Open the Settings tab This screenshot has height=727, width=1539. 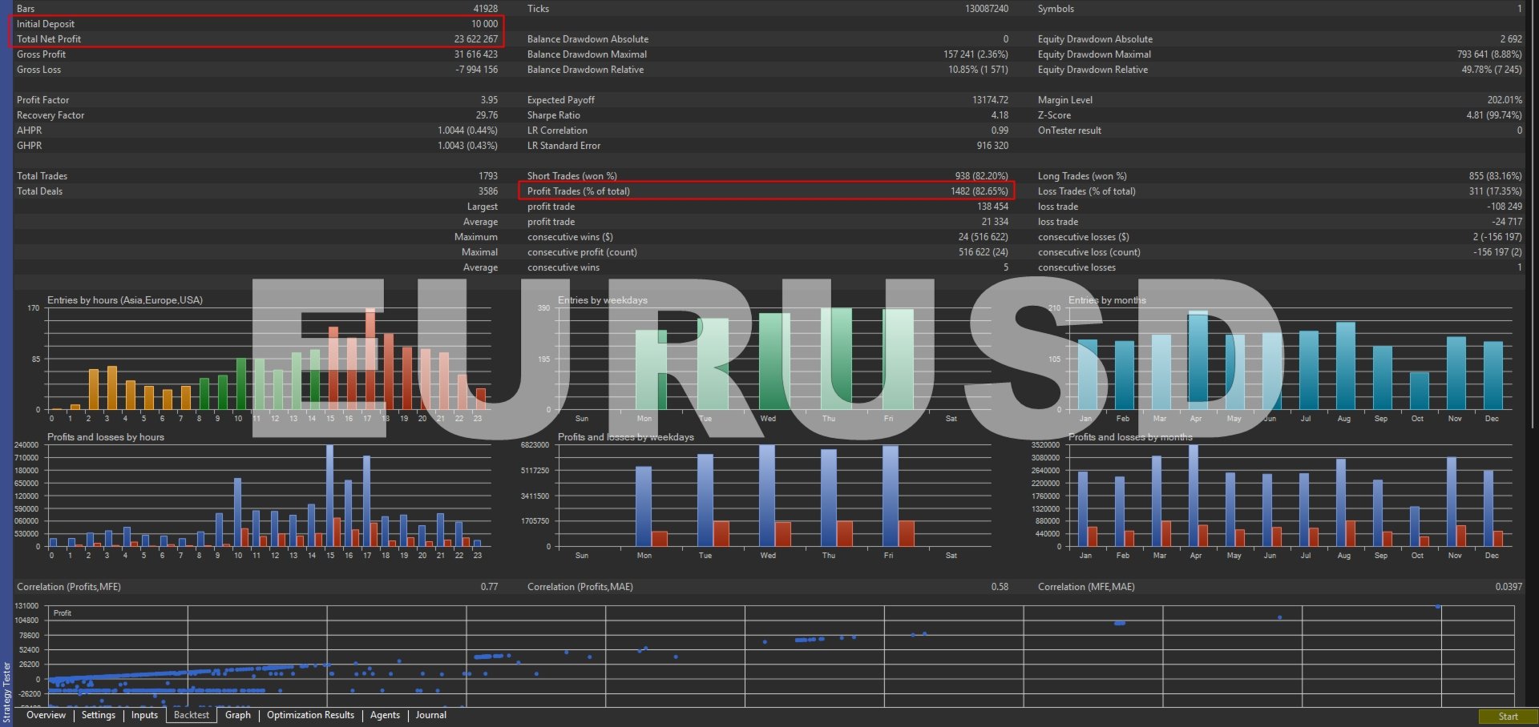99,715
